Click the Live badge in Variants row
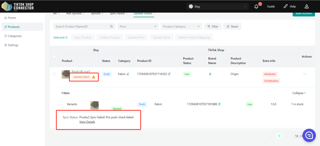Viewport: 320px width, 146px height. coord(250,104)
